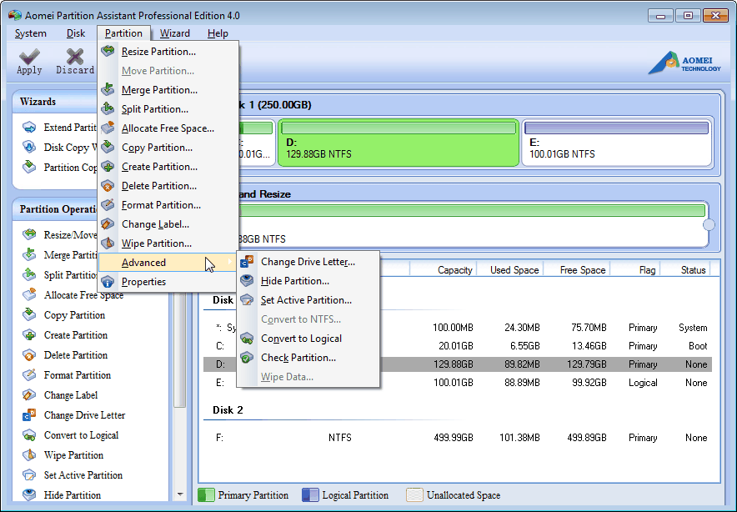Open the Disk menu
Image resolution: width=737 pixels, height=512 pixels.
pos(76,33)
